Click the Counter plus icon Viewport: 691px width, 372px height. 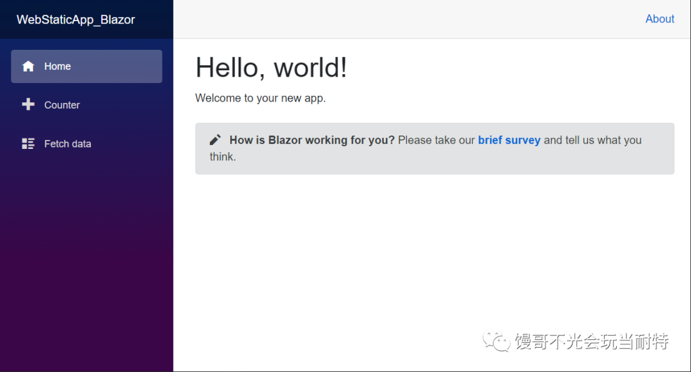(x=28, y=104)
